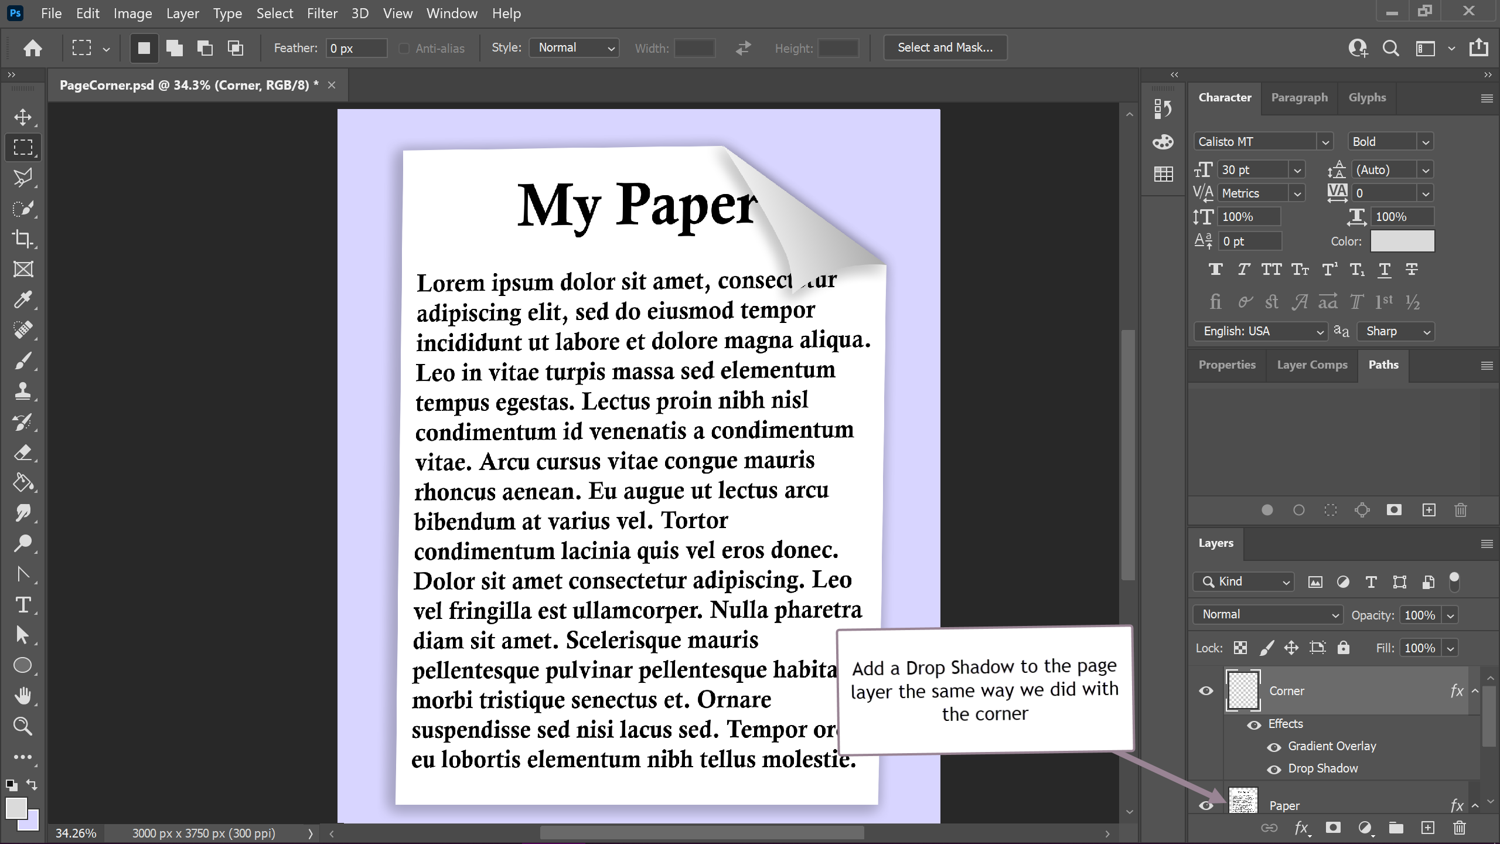Toggle Drop Shadow effect visibility

[x=1274, y=769]
